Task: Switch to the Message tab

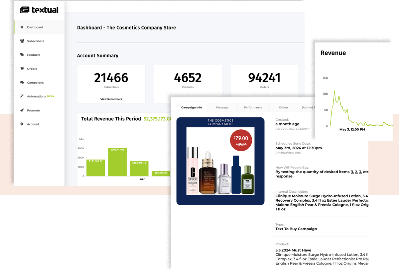Action: pyautogui.click(x=222, y=107)
